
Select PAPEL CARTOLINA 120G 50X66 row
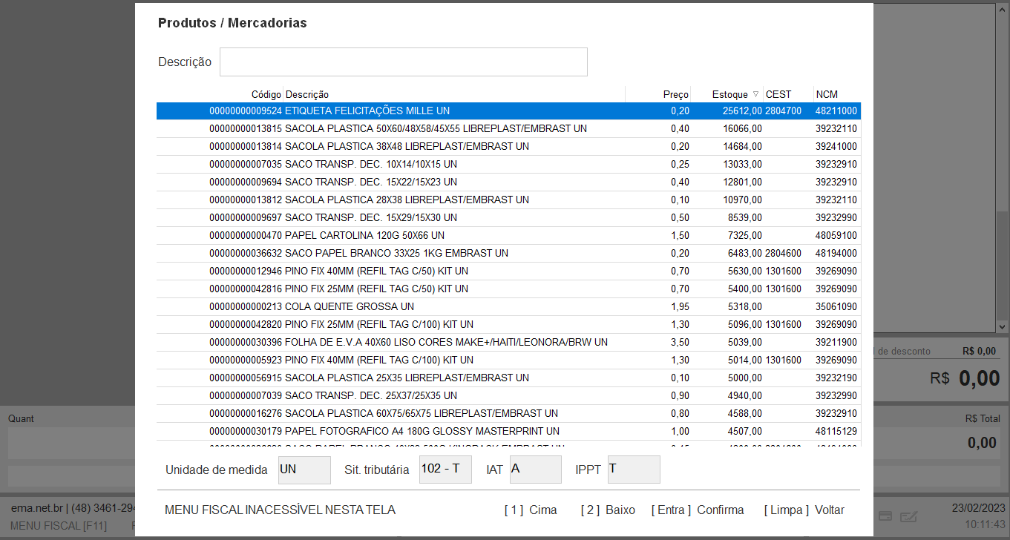pyautogui.click(x=508, y=235)
